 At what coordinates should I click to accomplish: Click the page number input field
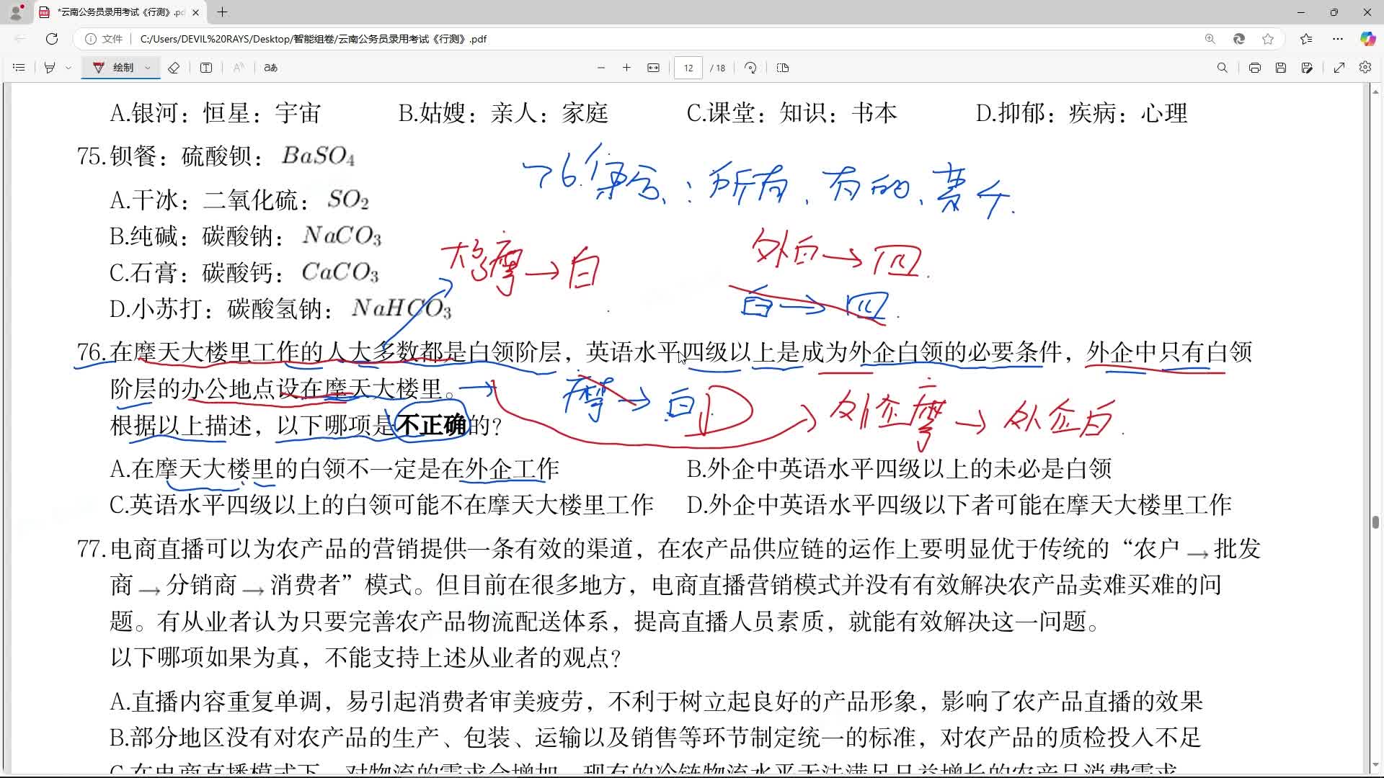coord(688,68)
